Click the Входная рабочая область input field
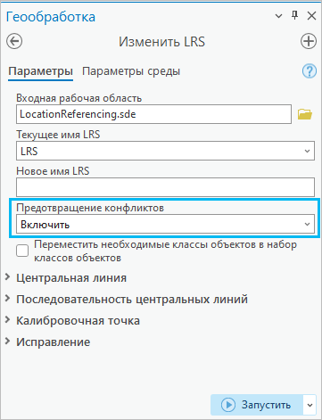 point(153,114)
